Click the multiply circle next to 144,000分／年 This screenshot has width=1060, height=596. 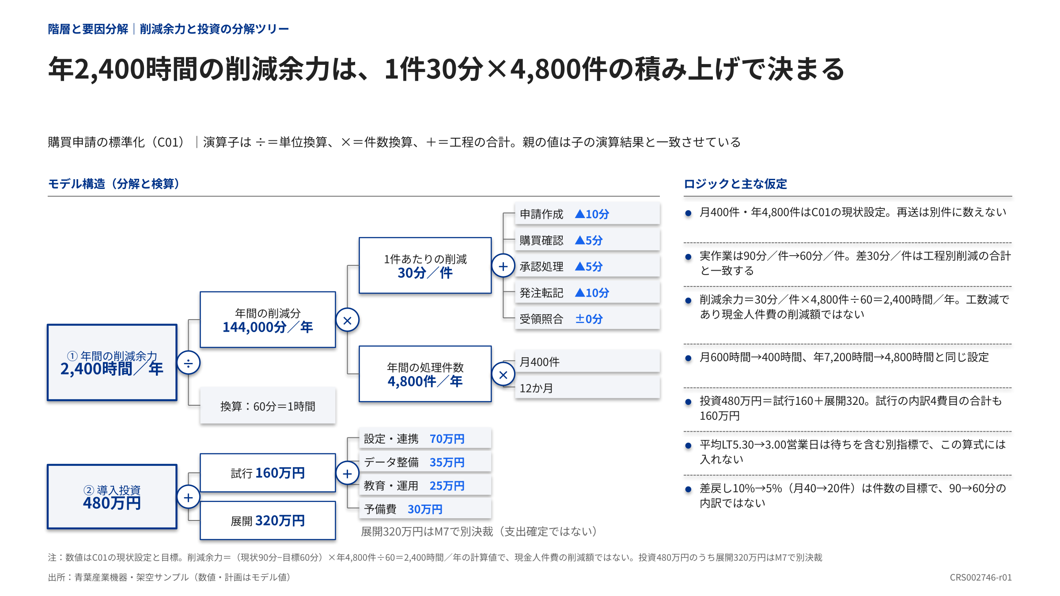click(348, 320)
